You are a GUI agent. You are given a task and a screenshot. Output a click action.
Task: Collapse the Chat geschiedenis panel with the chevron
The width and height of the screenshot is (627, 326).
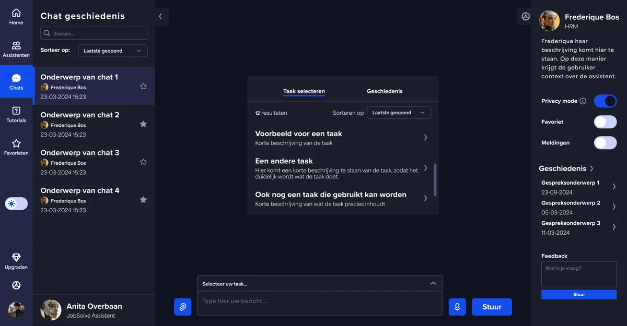(x=160, y=16)
